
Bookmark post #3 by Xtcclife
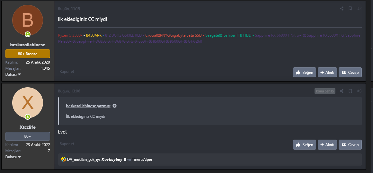point(350,91)
